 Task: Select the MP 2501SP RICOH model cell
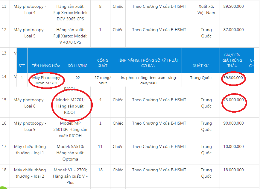click(70, 129)
